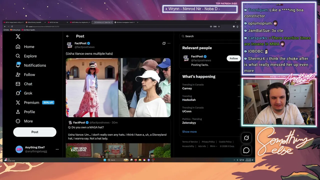Click the Grok icon on the FactPost post
This screenshot has height=180, width=320.
[x=164, y=43]
